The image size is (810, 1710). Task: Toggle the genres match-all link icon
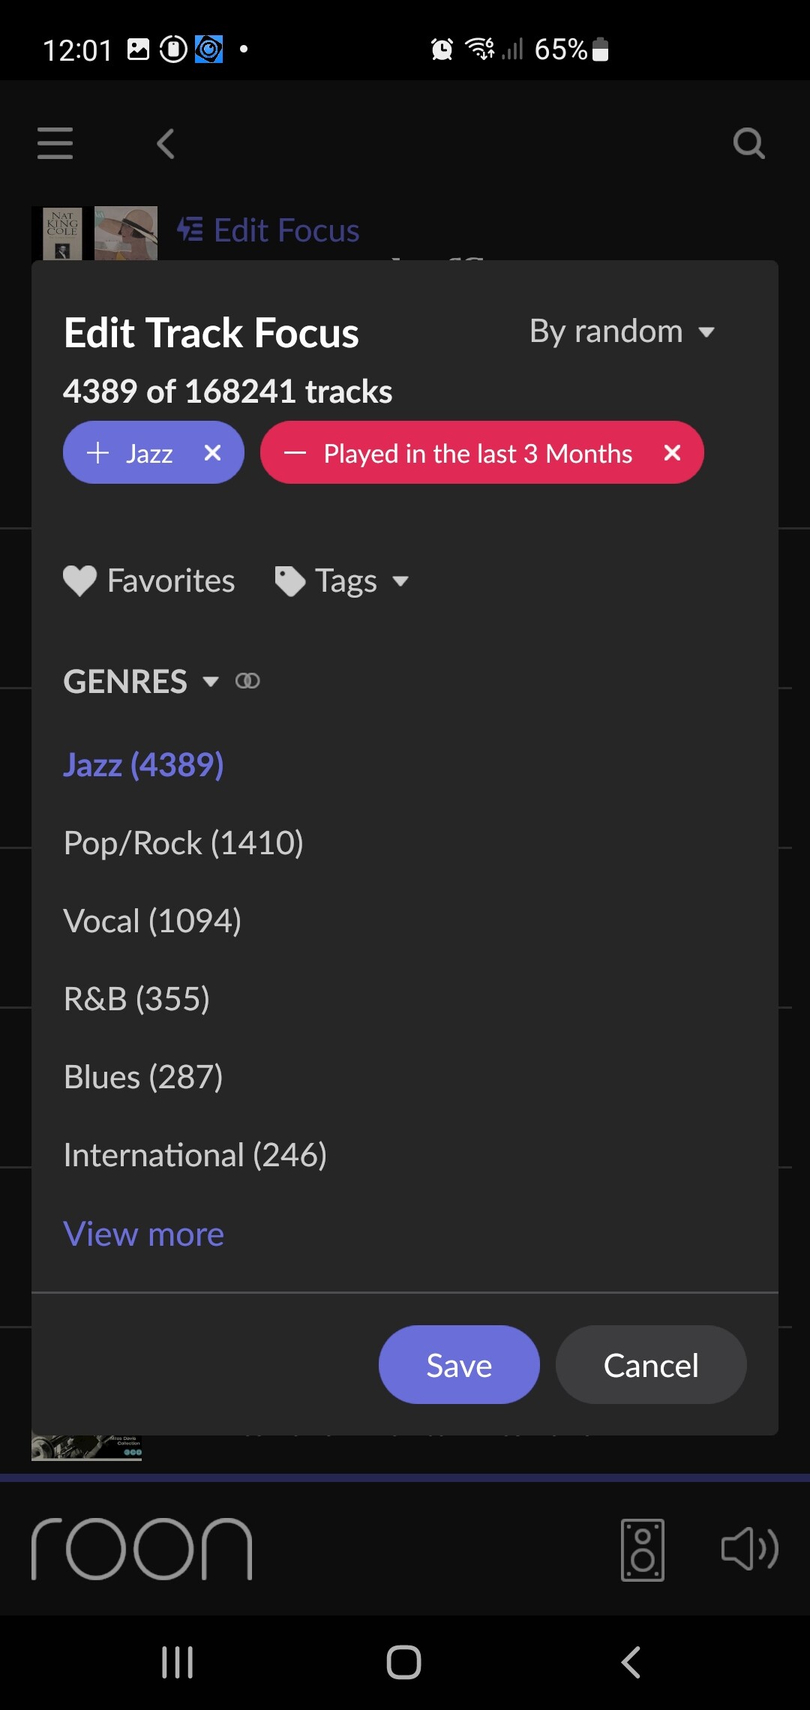click(x=247, y=681)
